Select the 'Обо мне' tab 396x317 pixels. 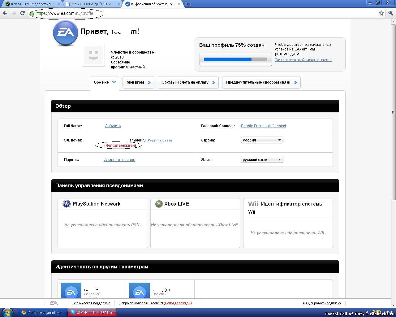click(x=104, y=83)
